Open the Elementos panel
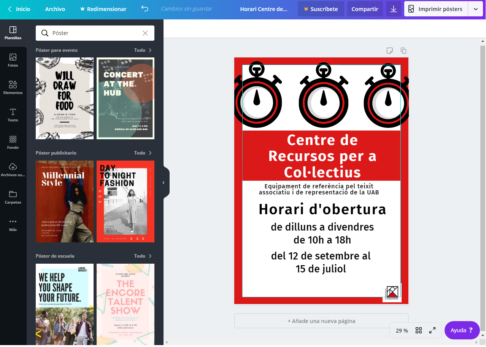 click(13, 88)
